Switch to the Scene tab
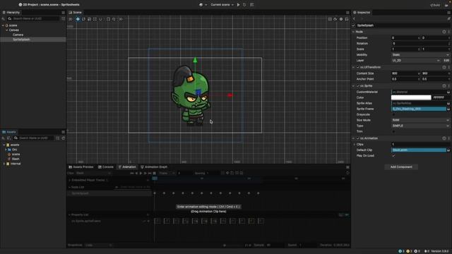This screenshot has height=254, width=452. (x=76, y=13)
